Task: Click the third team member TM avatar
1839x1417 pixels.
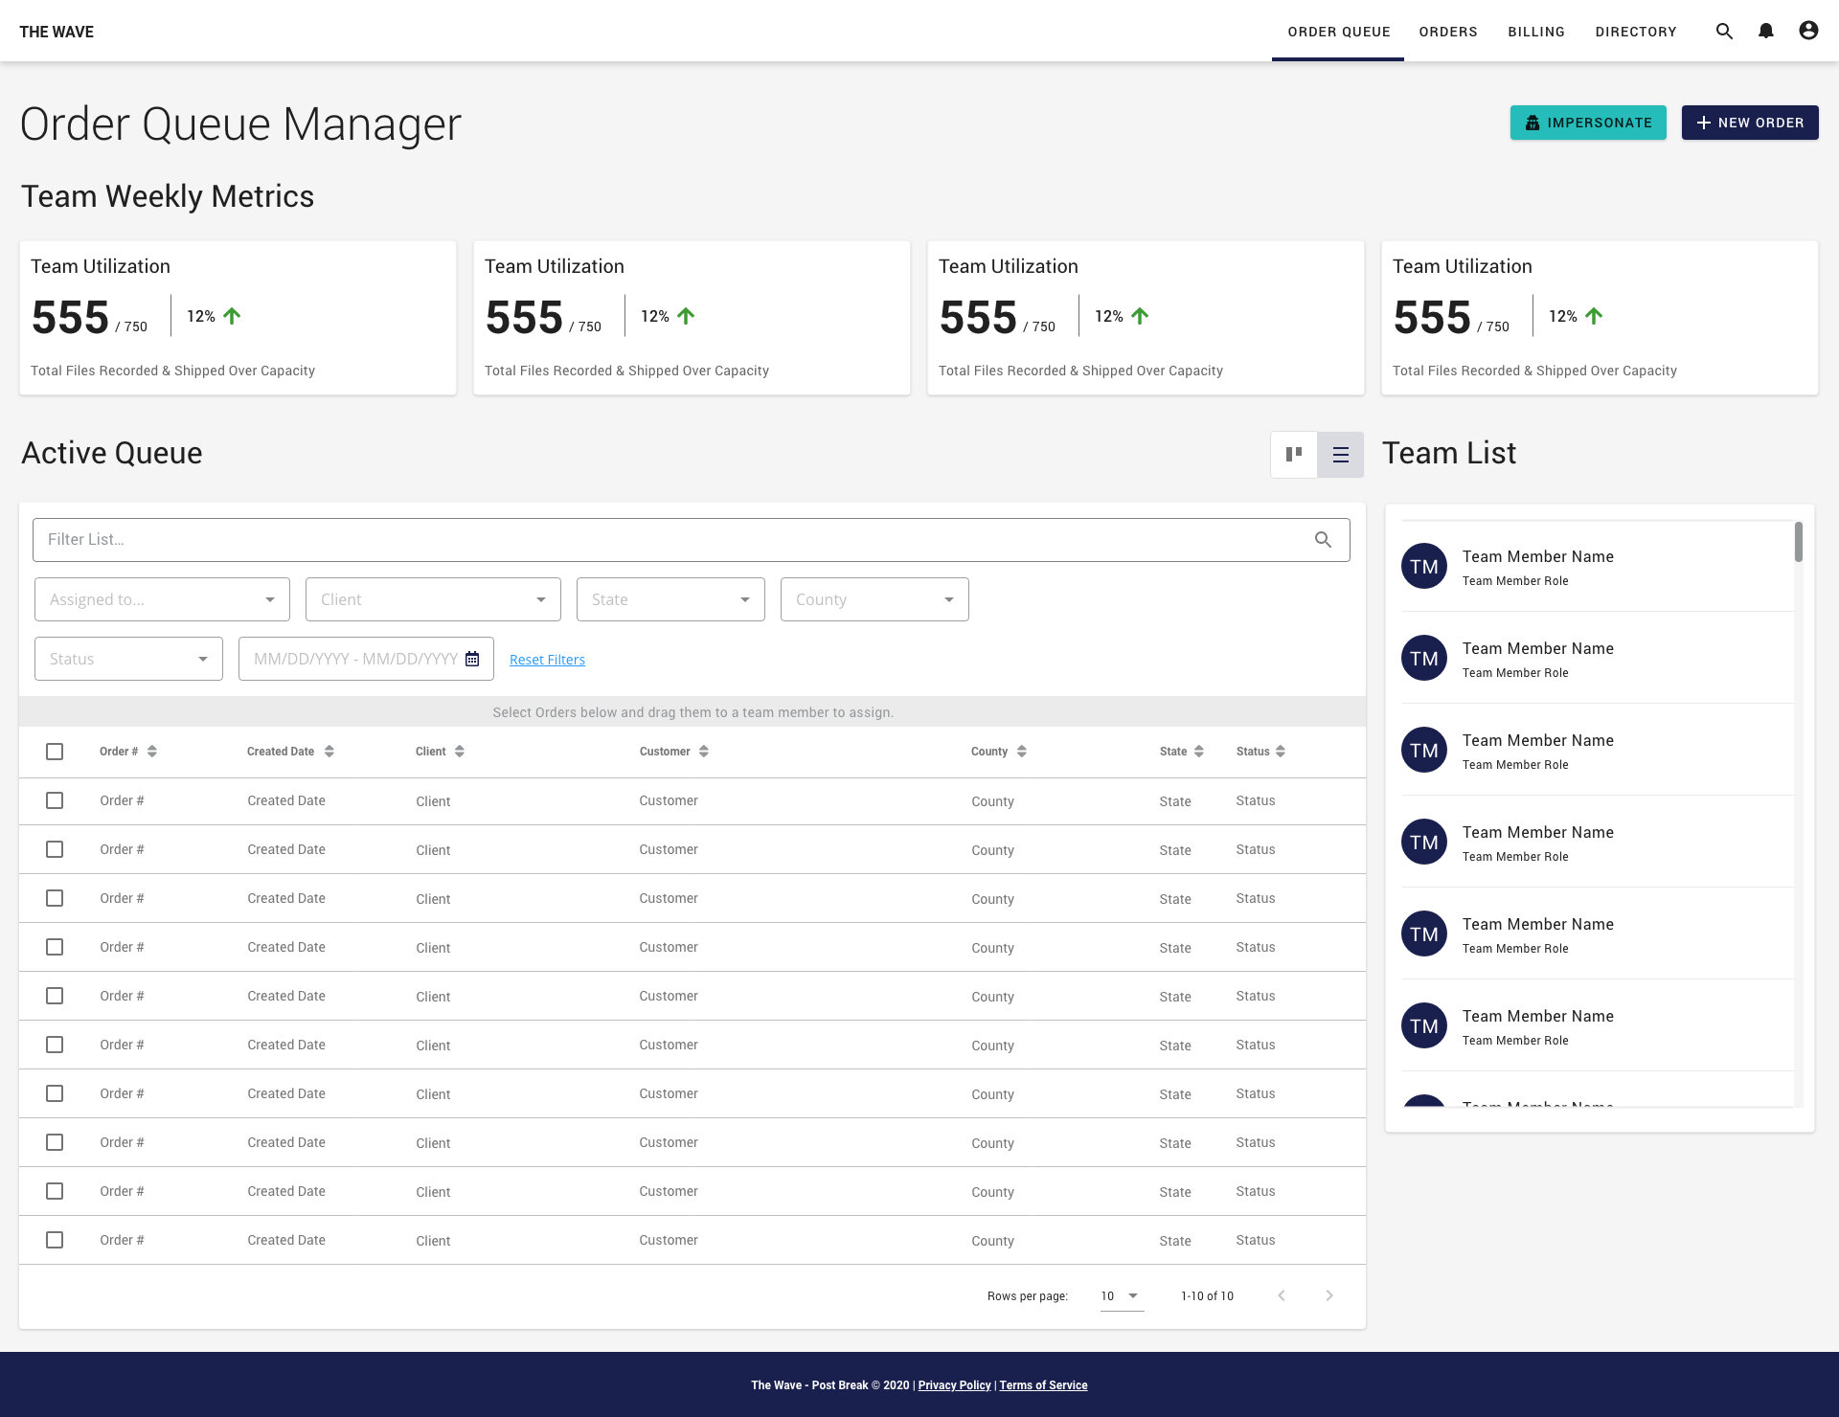Action: tap(1424, 750)
